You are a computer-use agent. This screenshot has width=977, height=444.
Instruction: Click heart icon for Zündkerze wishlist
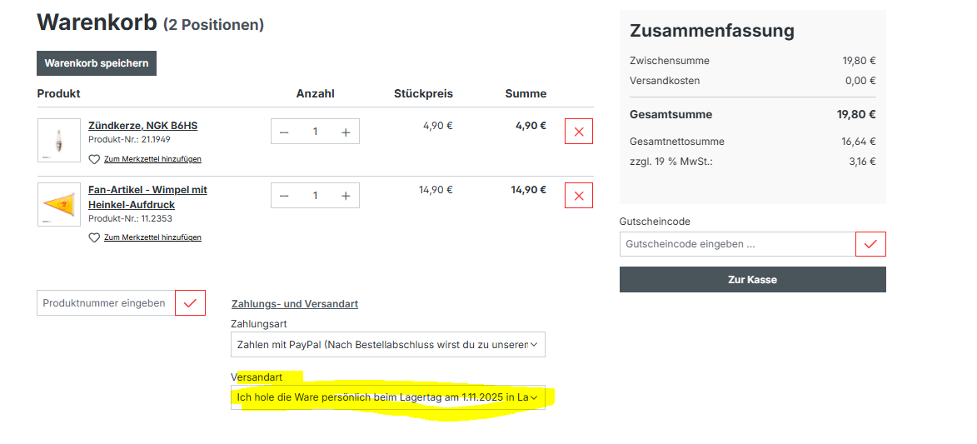pyautogui.click(x=94, y=159)
